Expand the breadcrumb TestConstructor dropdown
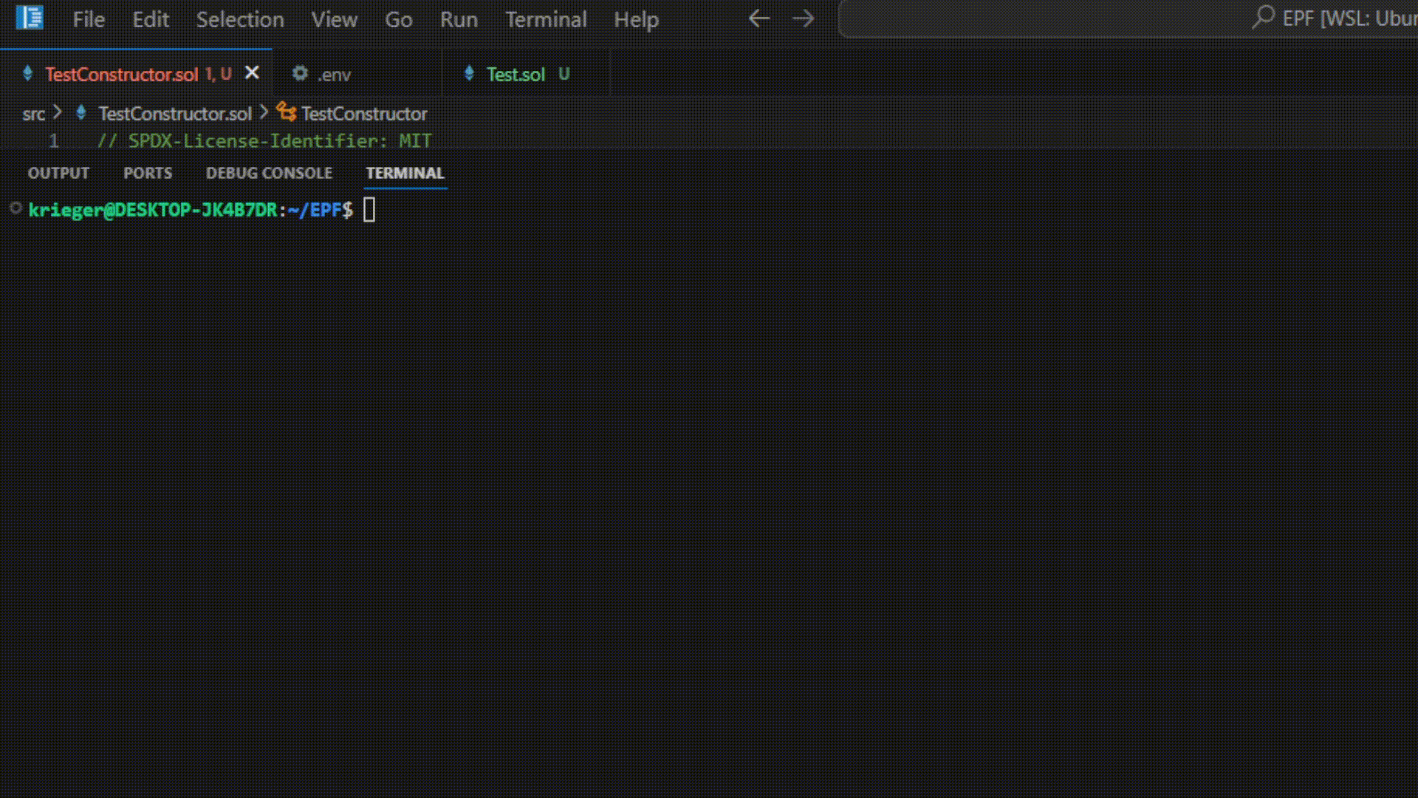This screenshot has height=798, width=1418. [363, 114]
